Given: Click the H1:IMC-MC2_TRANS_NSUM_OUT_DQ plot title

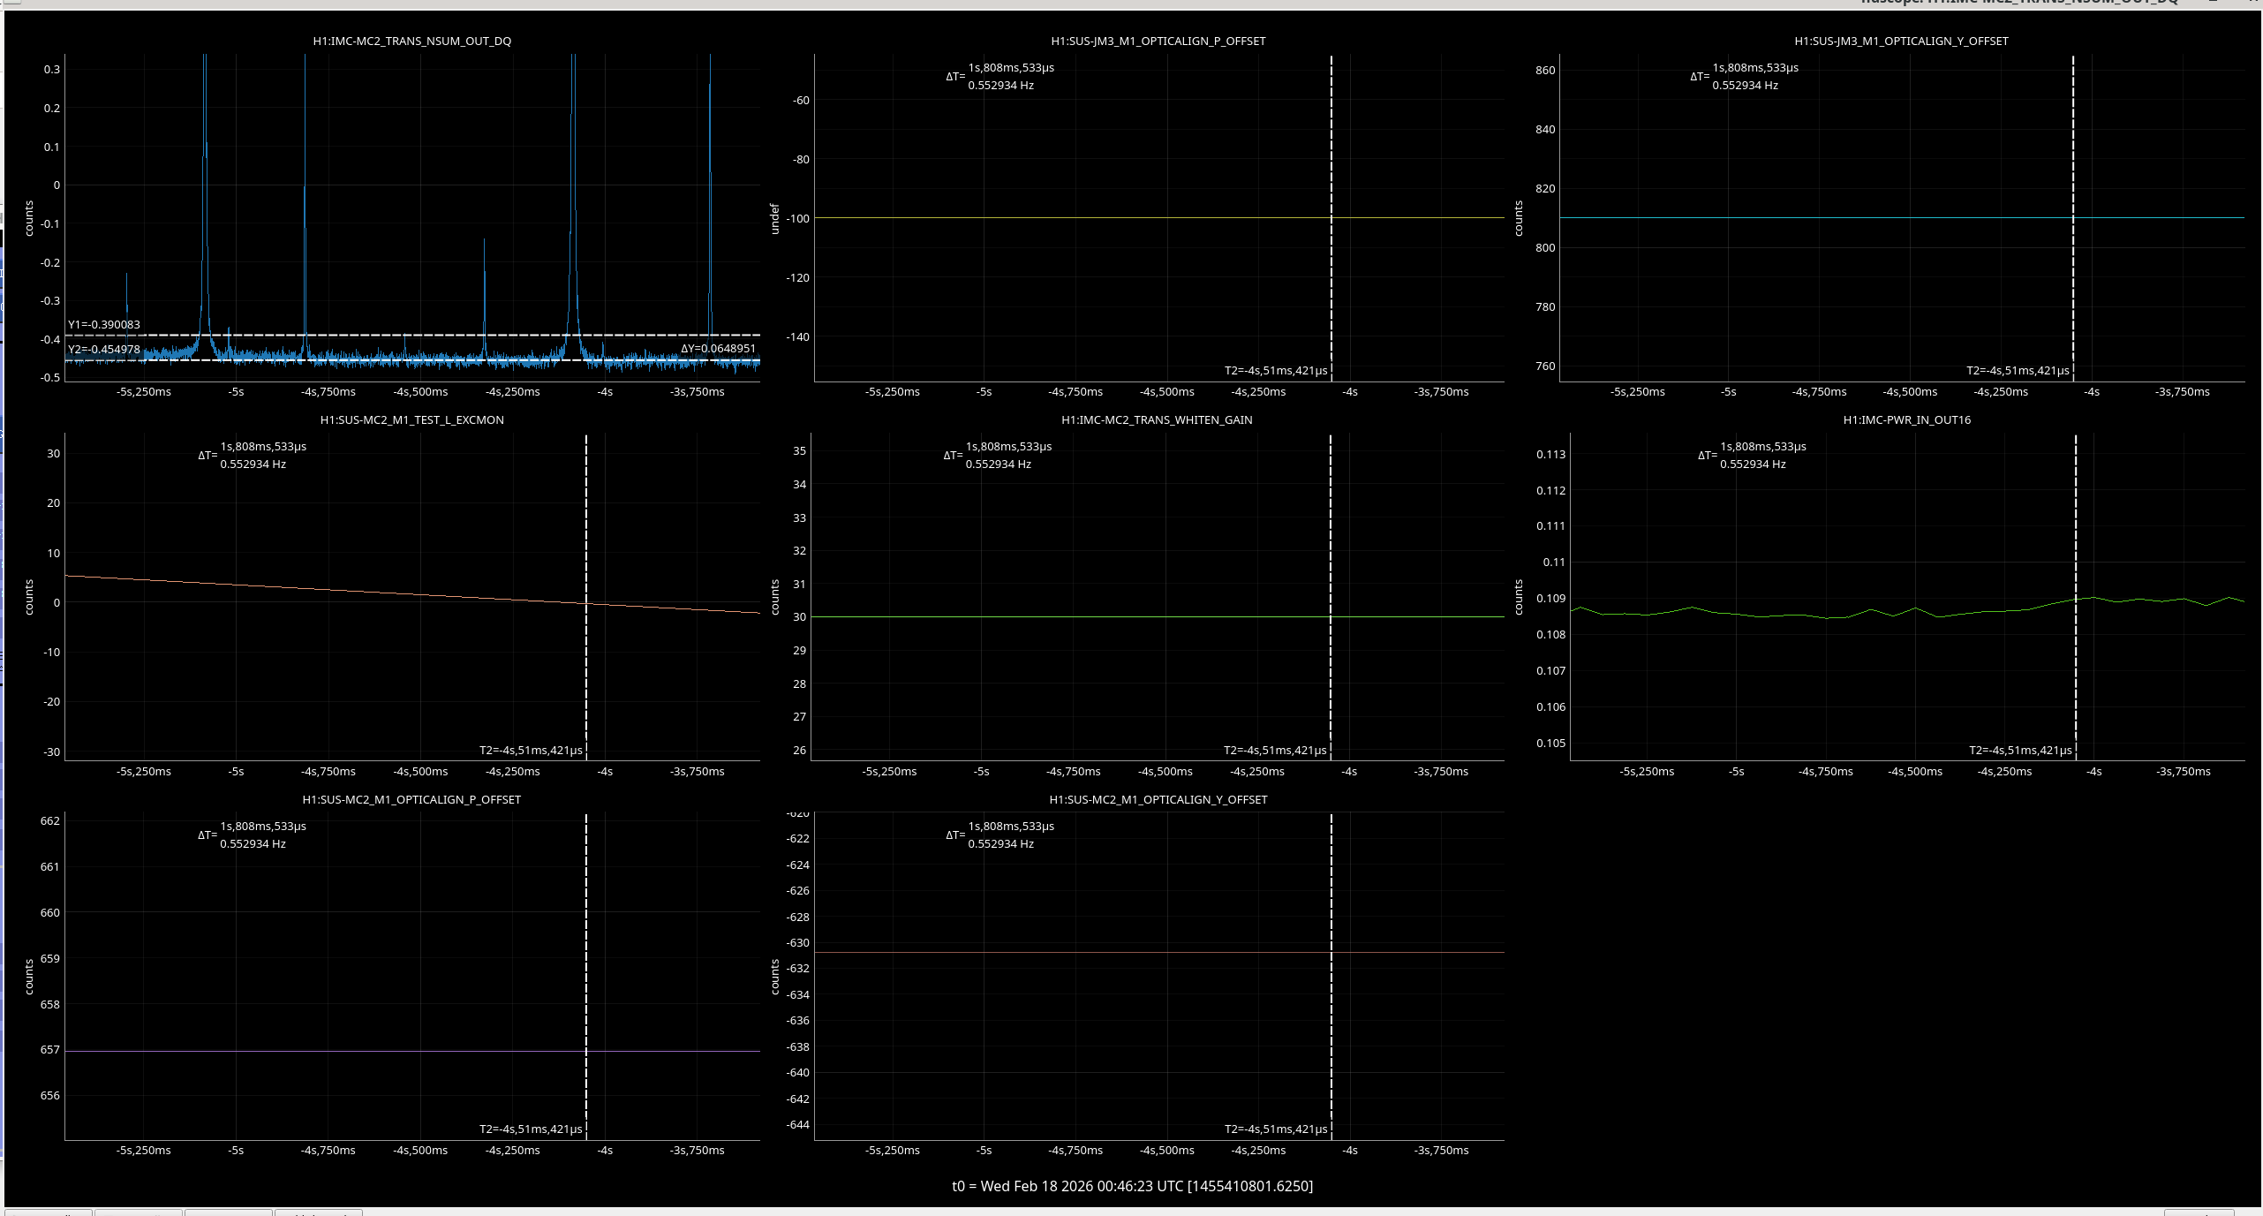Looking at the screenshot, I should (x=411, y=42).
